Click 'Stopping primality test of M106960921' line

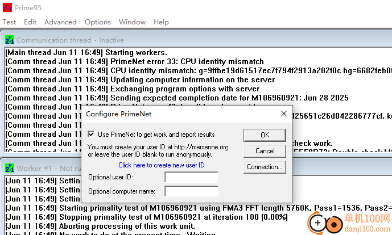point(146,217)
